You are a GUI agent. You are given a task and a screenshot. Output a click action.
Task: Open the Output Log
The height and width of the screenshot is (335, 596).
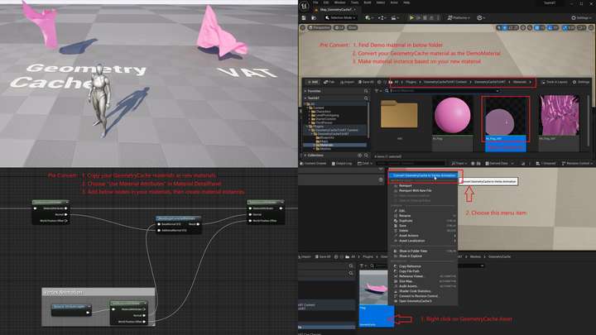[342, 163]
